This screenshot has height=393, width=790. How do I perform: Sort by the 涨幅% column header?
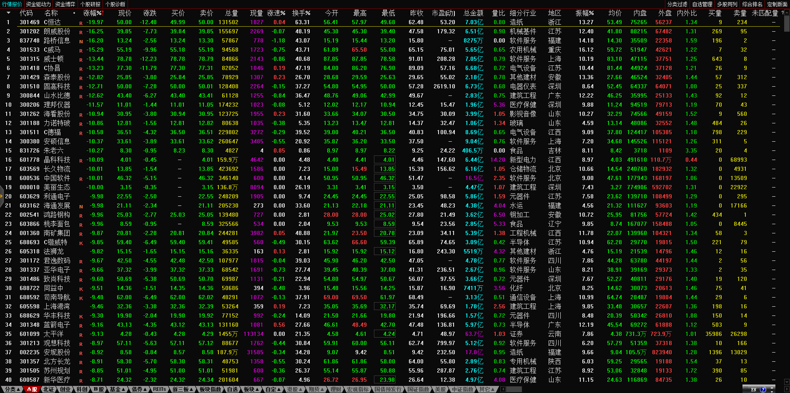(x=93, y=13)
